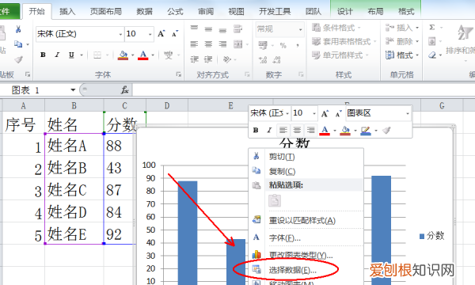Apply red font color in ribbon
Viewport: 475px width, 285px height.
click(x=143, y=55)
